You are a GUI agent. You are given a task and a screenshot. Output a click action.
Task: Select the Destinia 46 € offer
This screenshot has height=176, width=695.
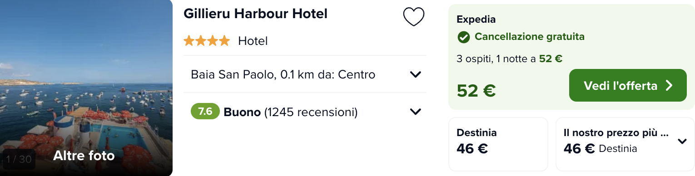point(498,144)
